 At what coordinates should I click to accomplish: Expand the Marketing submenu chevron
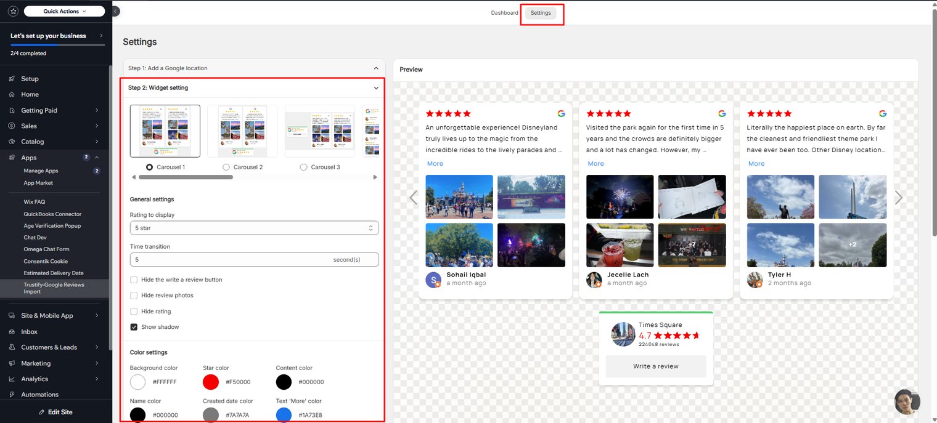[97, 363]
